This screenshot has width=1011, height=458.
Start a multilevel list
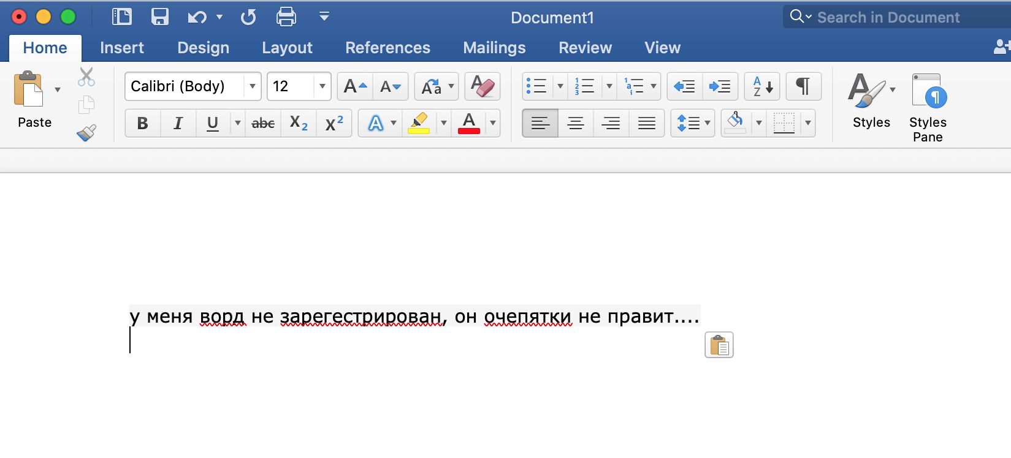point(634,86)
